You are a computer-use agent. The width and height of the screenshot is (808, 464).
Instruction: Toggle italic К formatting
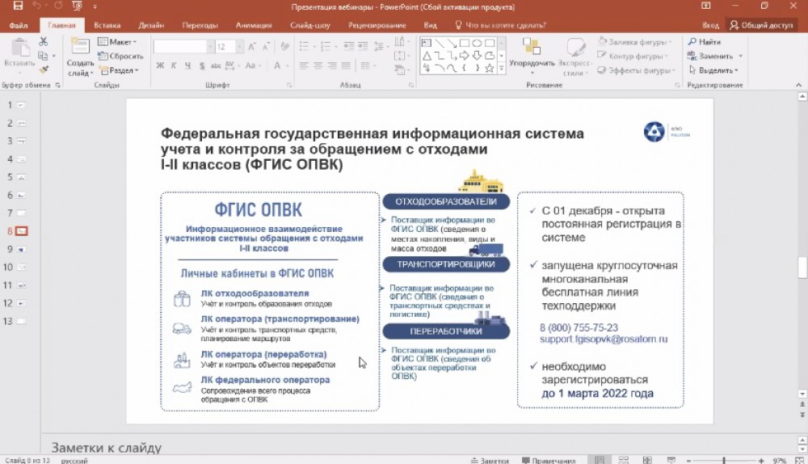coord(174,65)
